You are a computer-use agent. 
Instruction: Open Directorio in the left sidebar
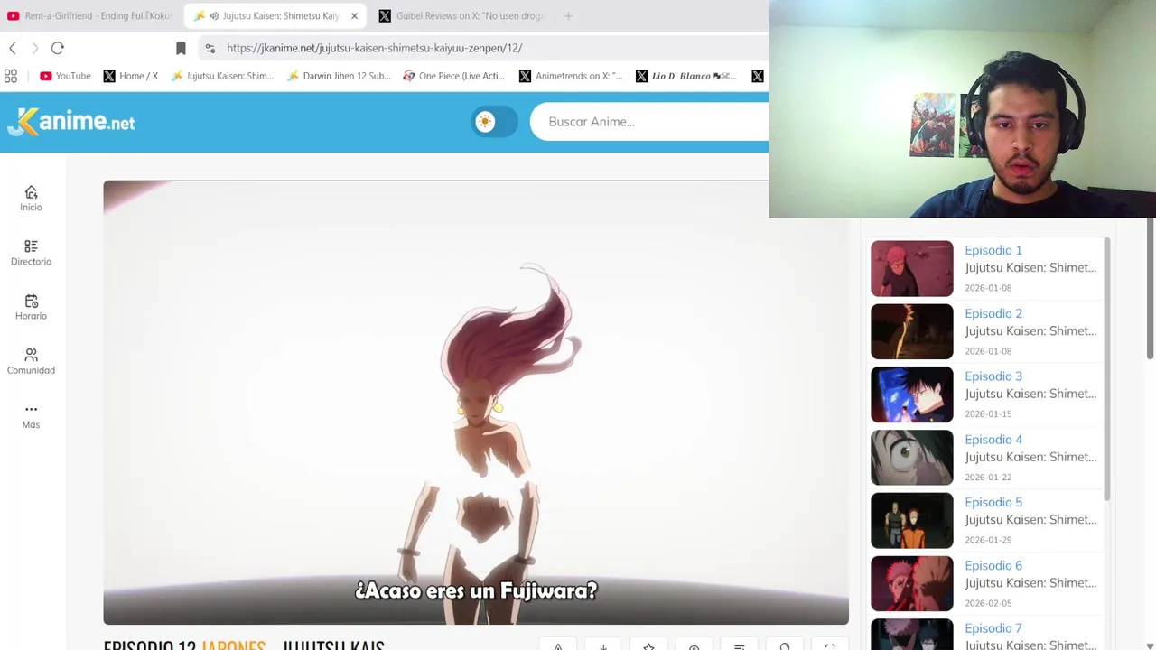31,253
